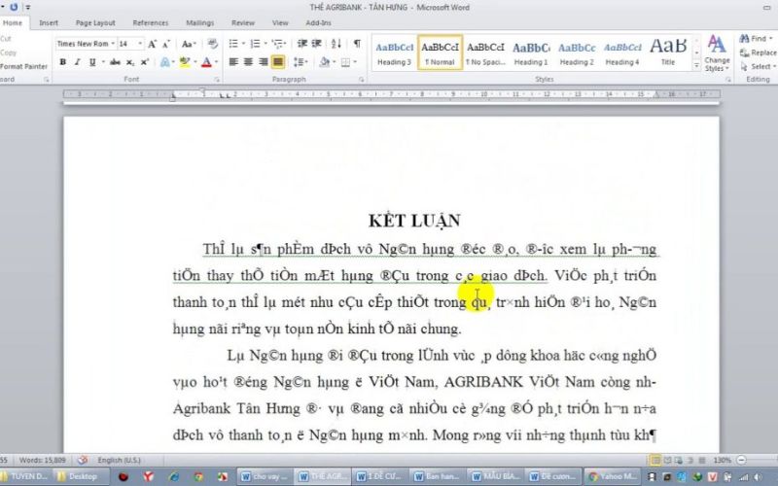Click Shading paint bucket icon
778x486 pixels.
tap(325, 62)
